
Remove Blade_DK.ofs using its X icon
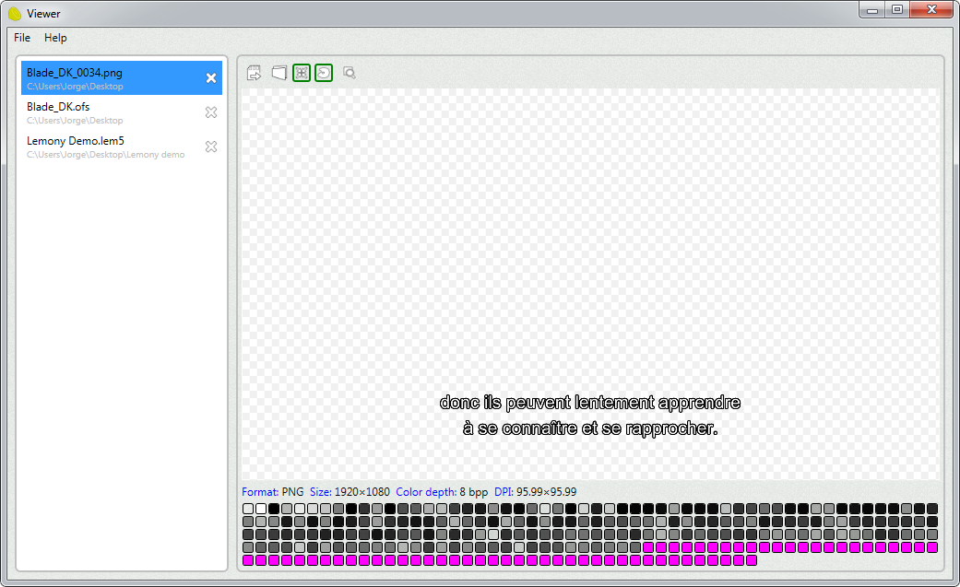211,112
